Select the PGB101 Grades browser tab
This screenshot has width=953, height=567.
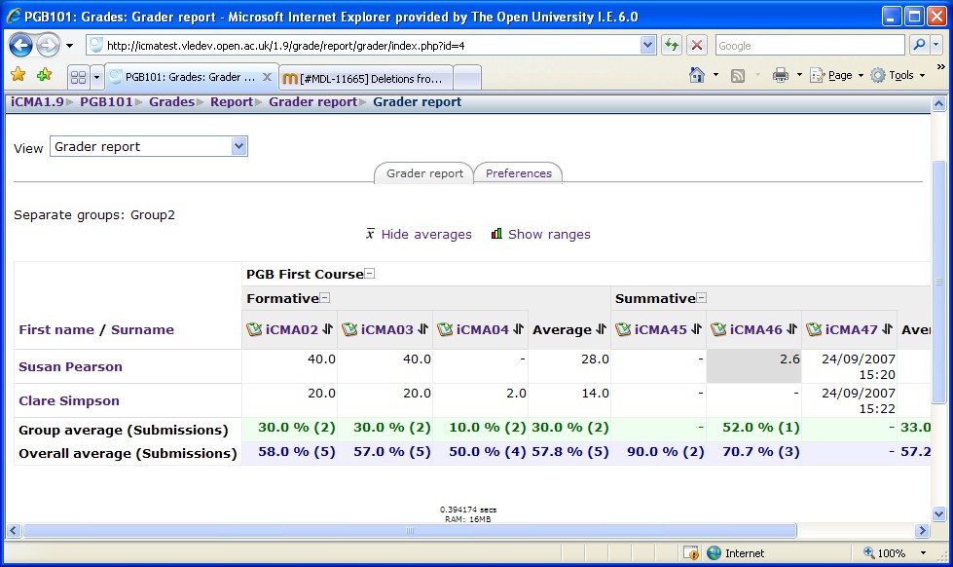tap(190, 77)
